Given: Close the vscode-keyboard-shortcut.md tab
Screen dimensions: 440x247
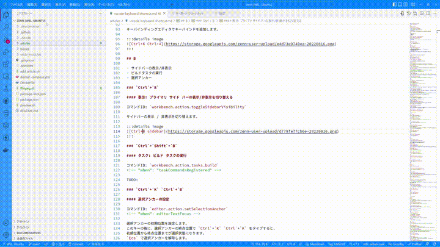Looking at the screenshot, I should pos(164,13).
